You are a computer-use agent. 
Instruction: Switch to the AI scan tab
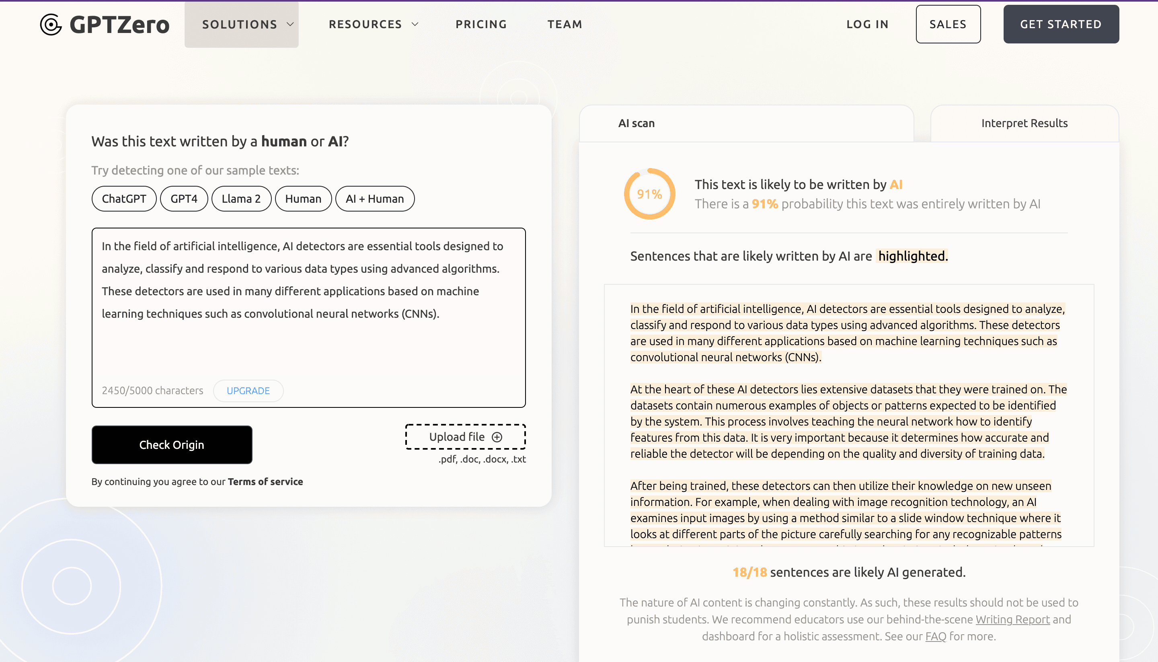[x=636, y=123]
